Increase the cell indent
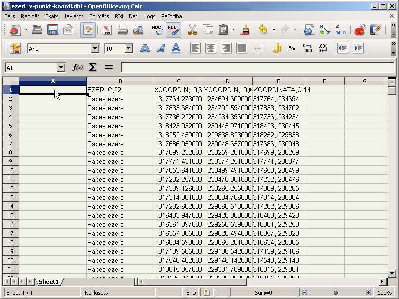The image size is (399, 299). pyautogui.click(x=358, y=48)
